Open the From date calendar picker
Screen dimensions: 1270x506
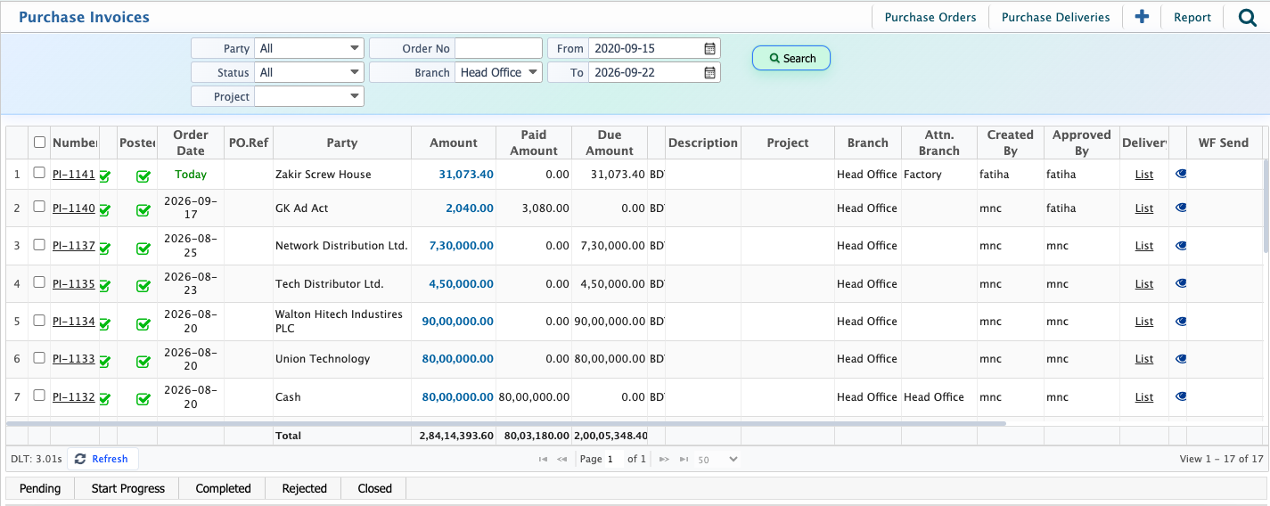pos(709,48)
